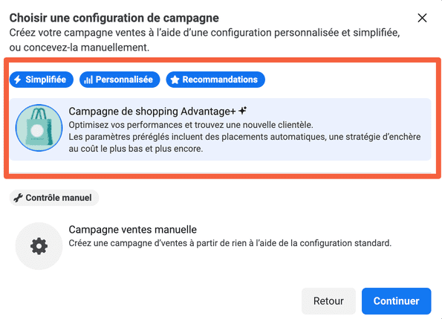The height and width of the screenshot is (319, 442).
Task: Click the dialog title Choisir une configuration
Action: tap(114, 18)
